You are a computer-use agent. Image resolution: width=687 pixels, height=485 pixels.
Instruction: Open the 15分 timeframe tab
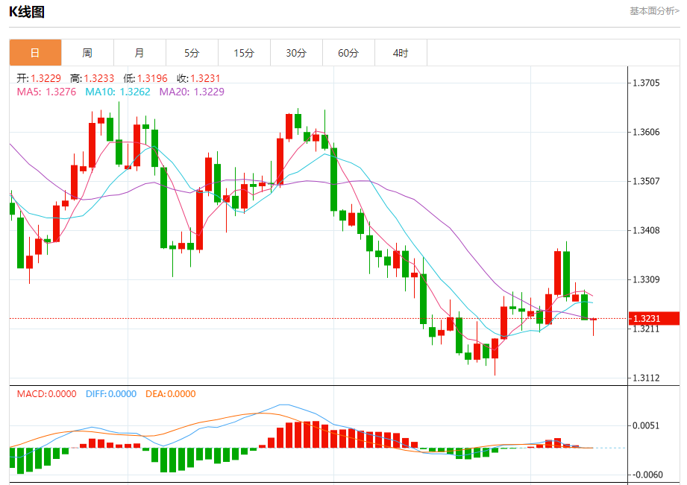(x=244, y=53)
